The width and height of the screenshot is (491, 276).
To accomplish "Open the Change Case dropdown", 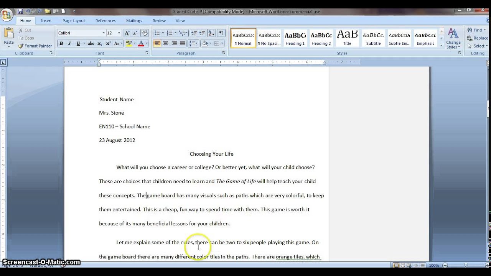I will tap(118, 44).
